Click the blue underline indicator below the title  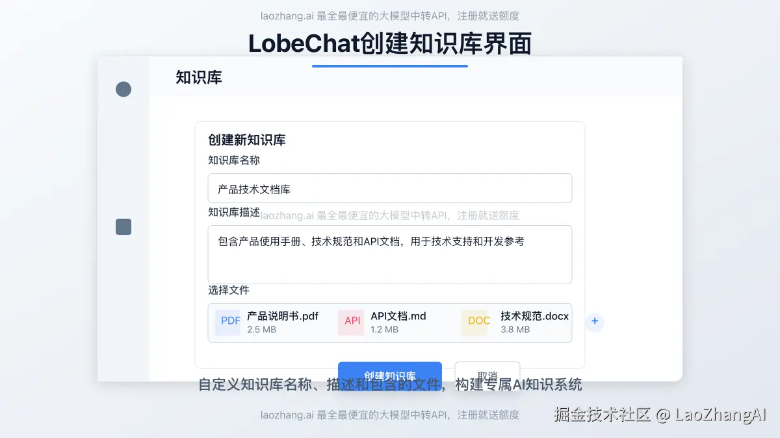pyautogui.click(x=390, y=65)
